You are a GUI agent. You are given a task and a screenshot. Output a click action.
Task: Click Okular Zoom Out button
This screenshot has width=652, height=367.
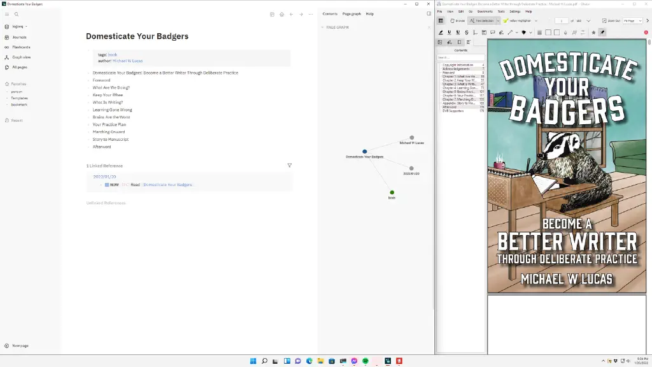[x=611, y=20]
